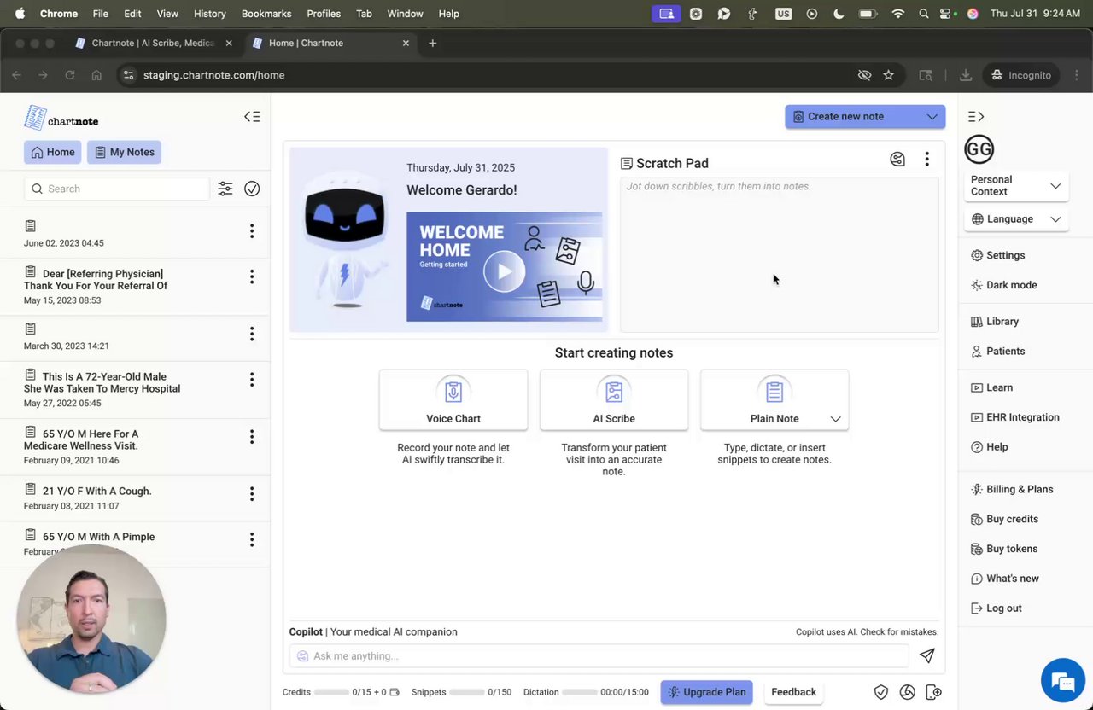The image size is (1093, 710).
Task: Toggle note selection mode checkmark icon
Action: pos(252,189)
